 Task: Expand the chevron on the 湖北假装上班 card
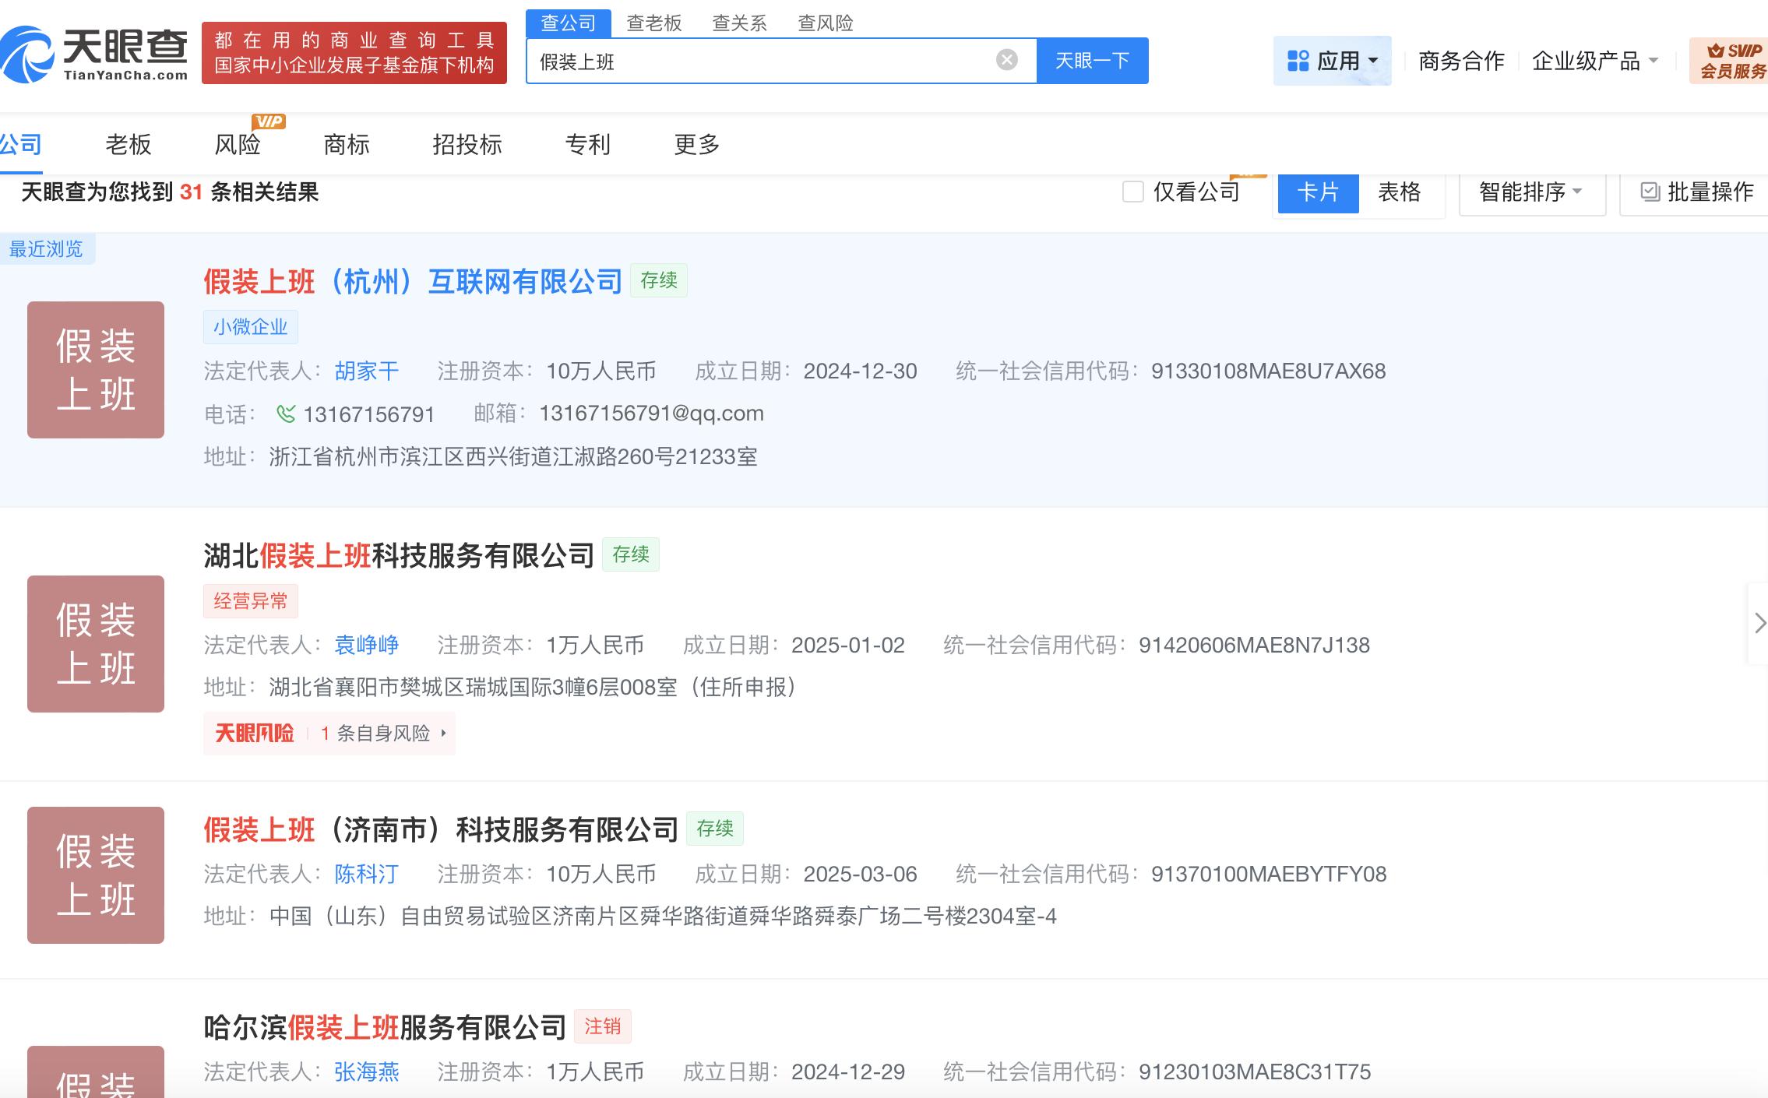tap(1759, 623)
